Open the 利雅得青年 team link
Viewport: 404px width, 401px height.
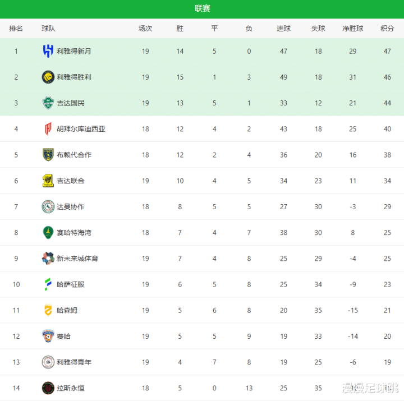click(x=74, y=362)
